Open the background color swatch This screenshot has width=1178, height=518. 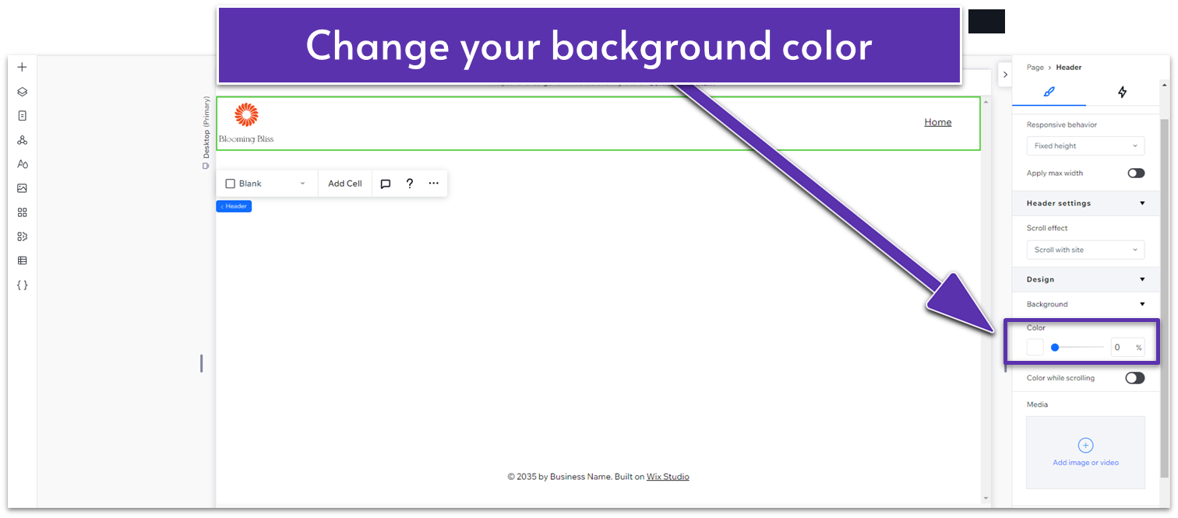1035,348
